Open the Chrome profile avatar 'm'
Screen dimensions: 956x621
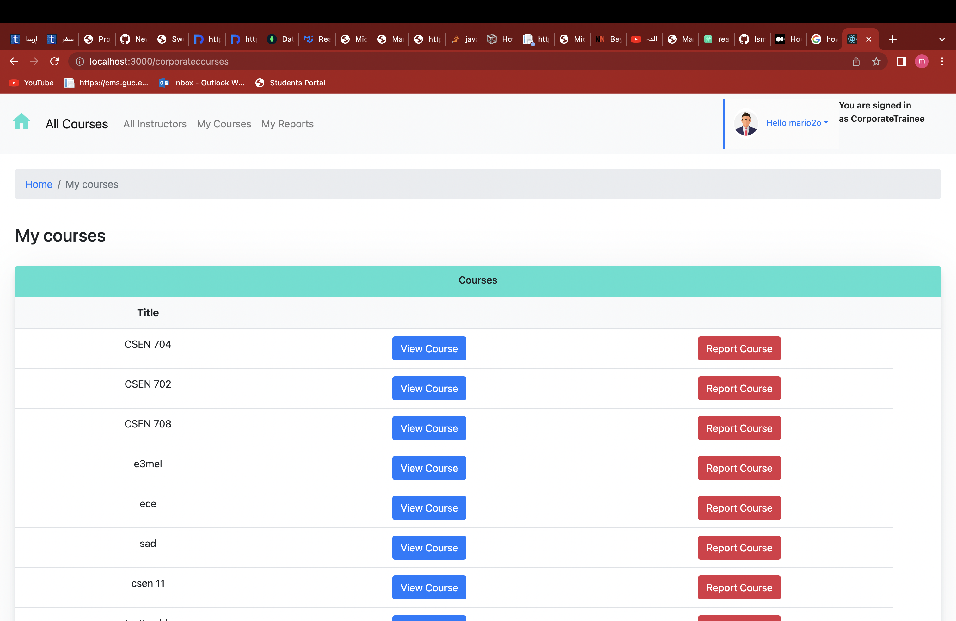click(x=922, y=61)
